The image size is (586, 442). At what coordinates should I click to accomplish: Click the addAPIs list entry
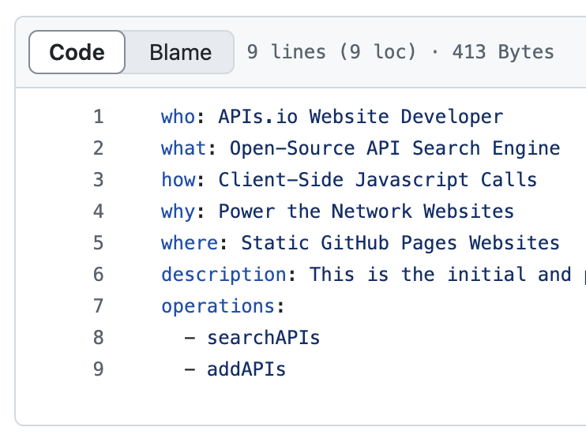(246, 369)
